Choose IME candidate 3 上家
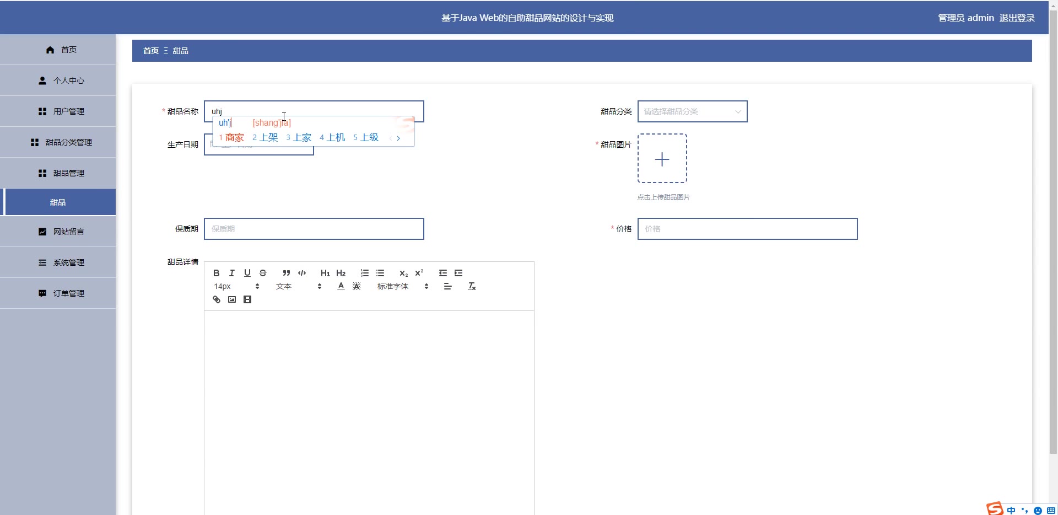This screenshot has height=515, width=1058. click(299, 137)
